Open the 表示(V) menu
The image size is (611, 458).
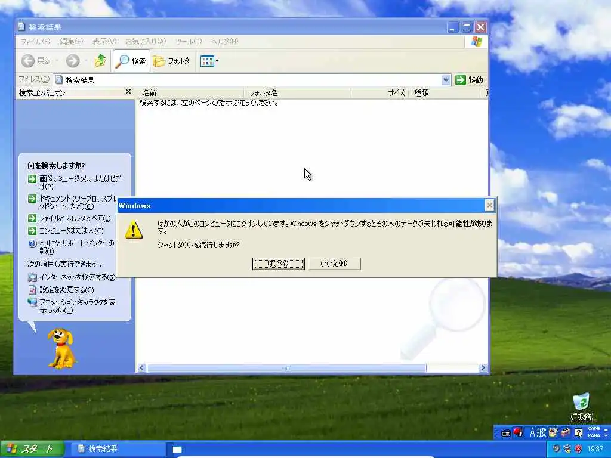tap(104, 42)
